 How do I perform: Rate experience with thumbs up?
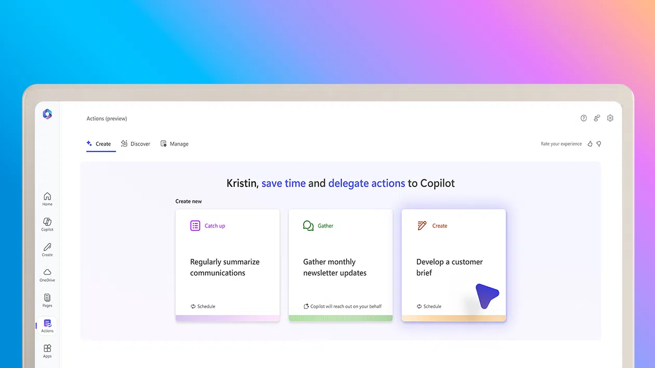590,144
